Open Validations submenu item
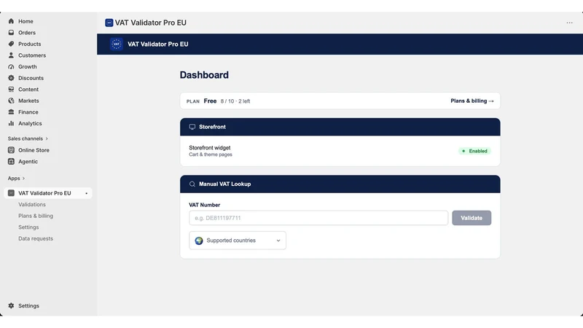The width and height of the screenshot is (583, 328). click(x=32, y=205)
